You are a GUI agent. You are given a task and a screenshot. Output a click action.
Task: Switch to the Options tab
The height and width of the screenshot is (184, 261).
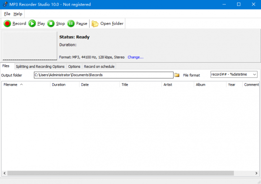click(74, 67)
